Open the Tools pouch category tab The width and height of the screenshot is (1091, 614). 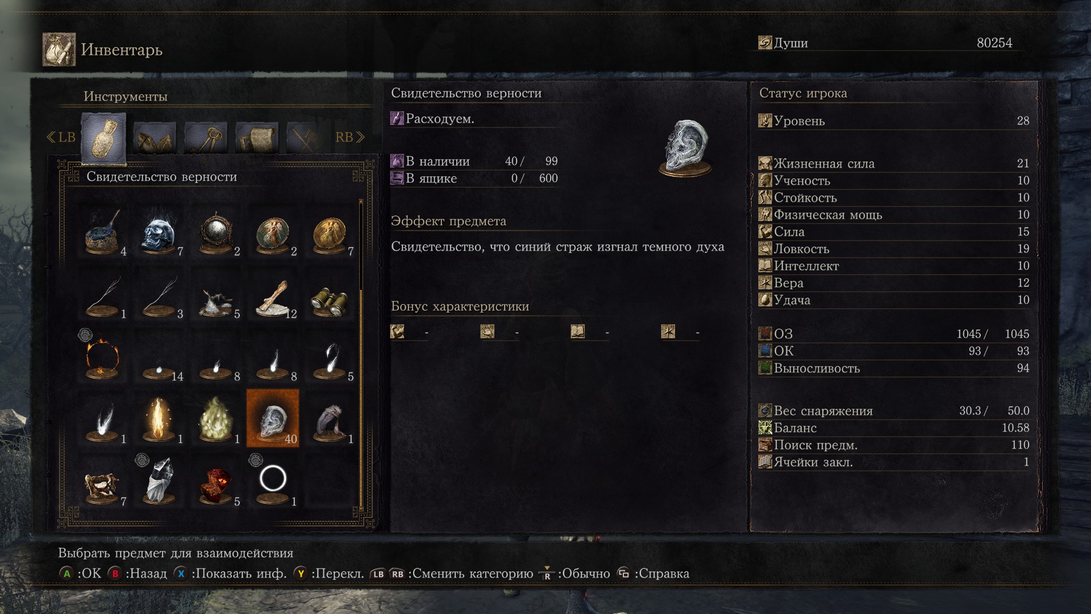(x=103, y=137)
